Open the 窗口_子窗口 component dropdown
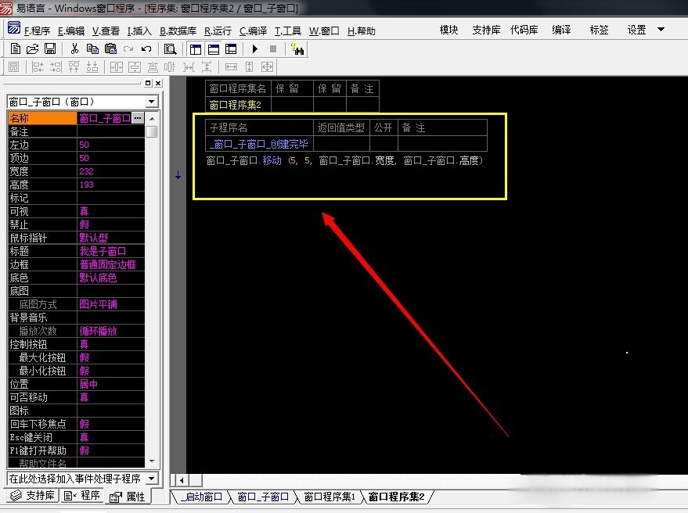688x513 pixels. click(x=152, y=102)
